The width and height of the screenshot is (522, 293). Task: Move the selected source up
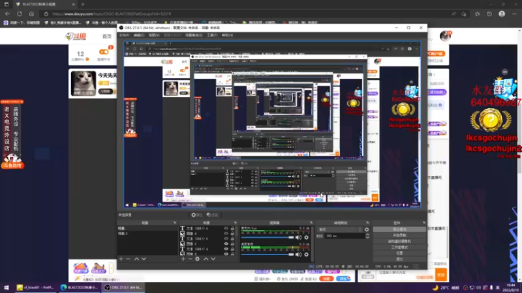click(206, 258)
